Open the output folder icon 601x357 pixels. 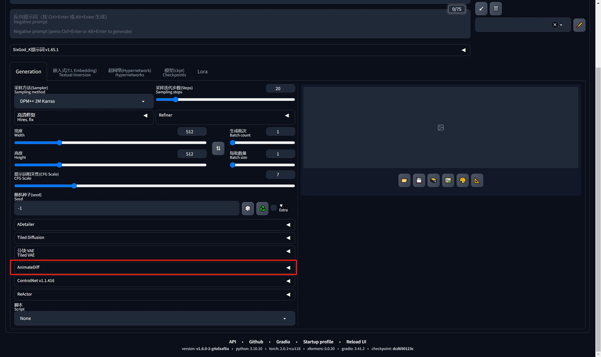[x=404, y=181]
